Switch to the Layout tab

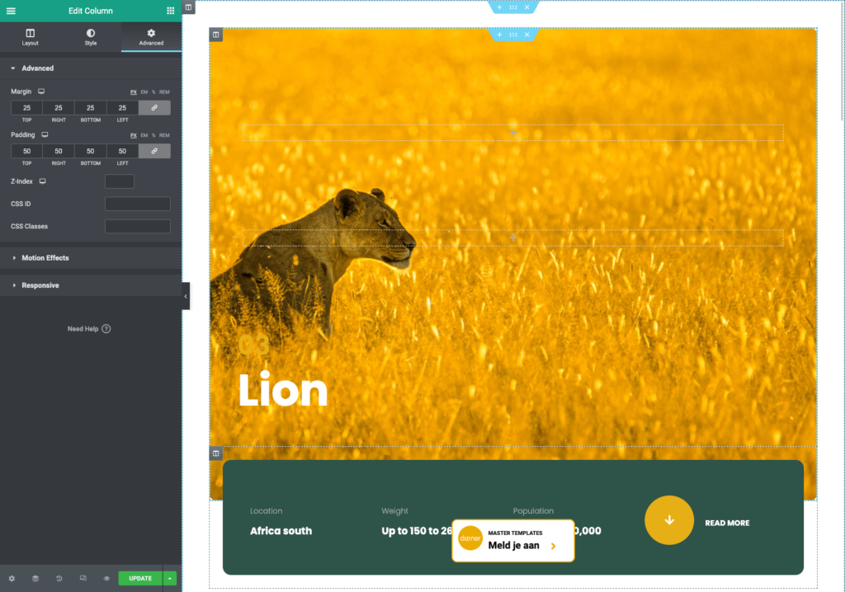[31, 37]
